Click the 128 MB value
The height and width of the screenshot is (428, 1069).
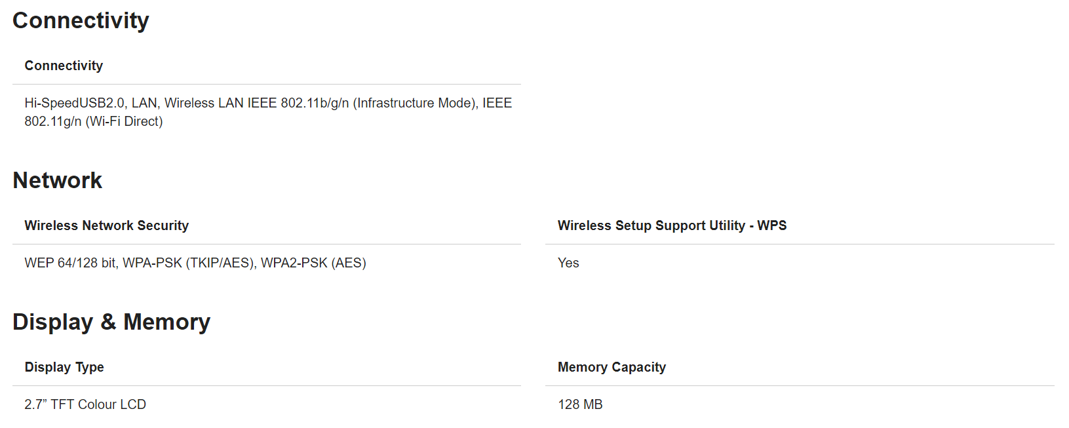point(580,404)
